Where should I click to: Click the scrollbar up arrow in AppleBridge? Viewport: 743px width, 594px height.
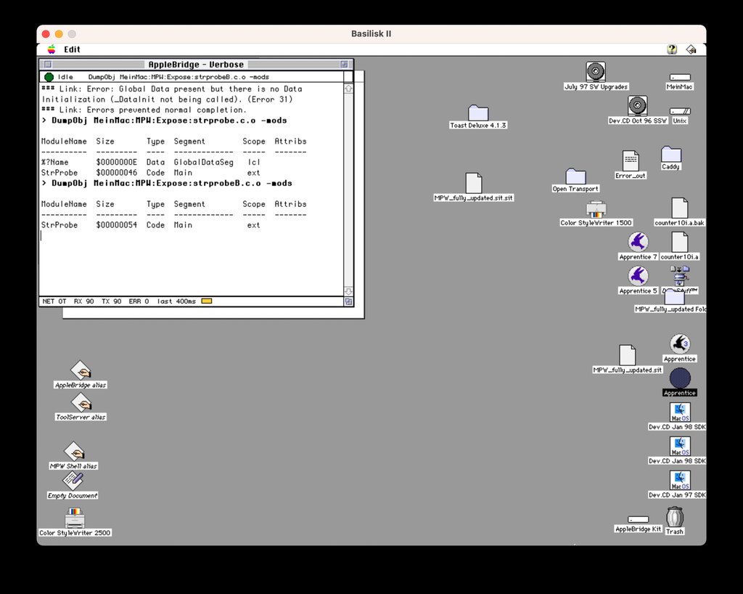click(348, 89)
